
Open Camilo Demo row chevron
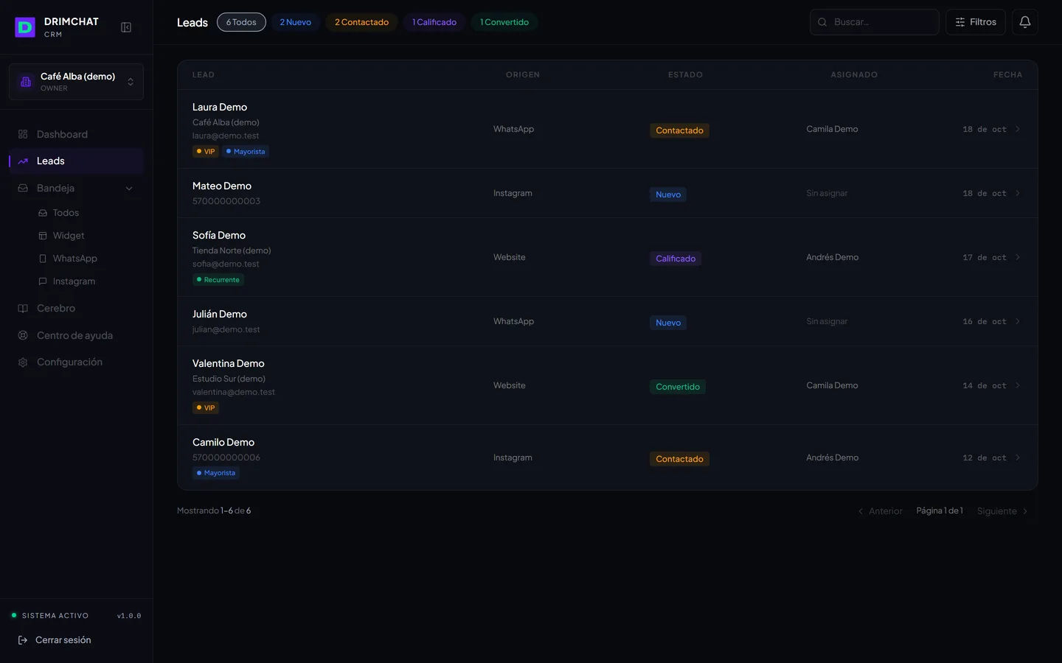pyautogui.click(x=1018, y=457)
